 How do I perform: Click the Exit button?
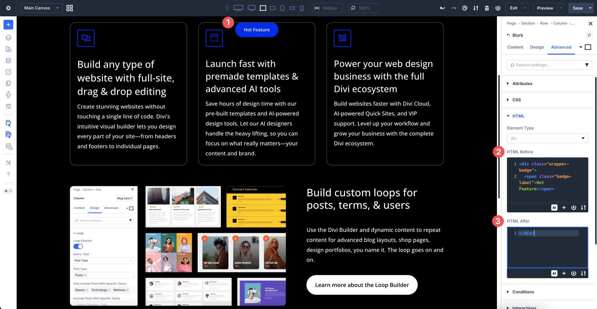(x=514, y=8)
